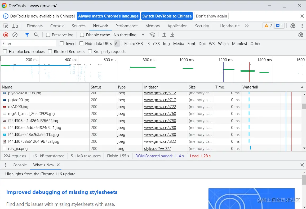306x209 pixels.
Task: Open the No throttling dropdown
Action: pyautogui.click(x=129, y=35)
